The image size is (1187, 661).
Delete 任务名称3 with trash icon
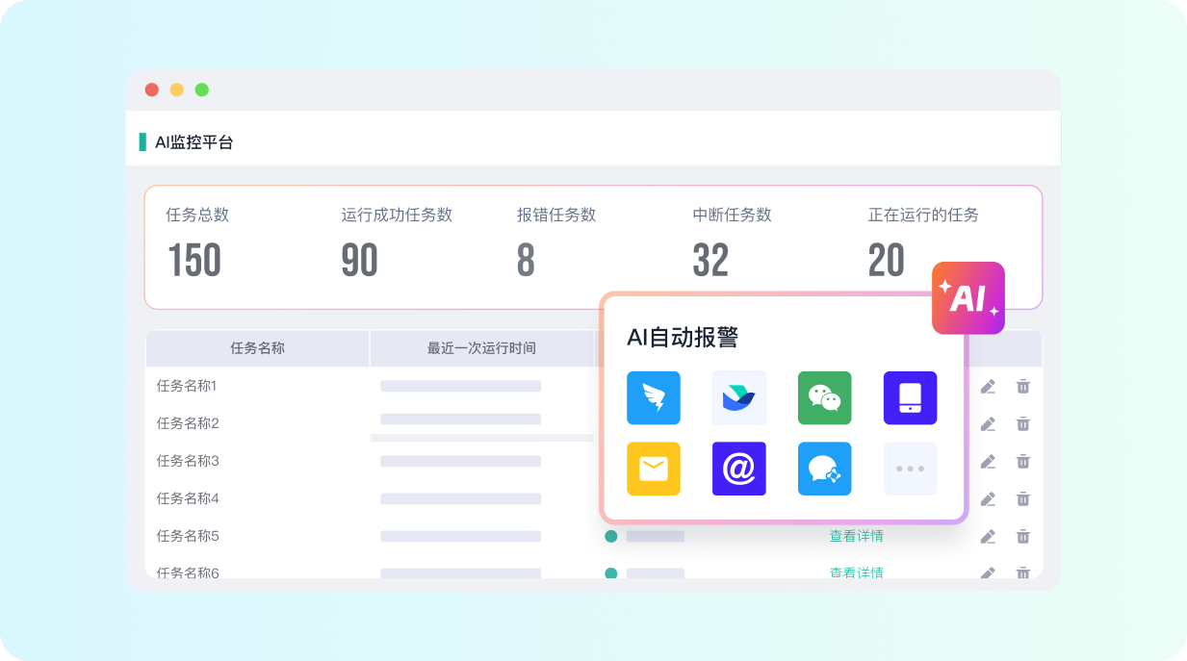pos(1023,462)
